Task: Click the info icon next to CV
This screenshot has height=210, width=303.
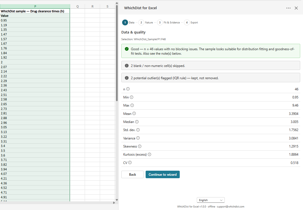Action: click(130, 162)
